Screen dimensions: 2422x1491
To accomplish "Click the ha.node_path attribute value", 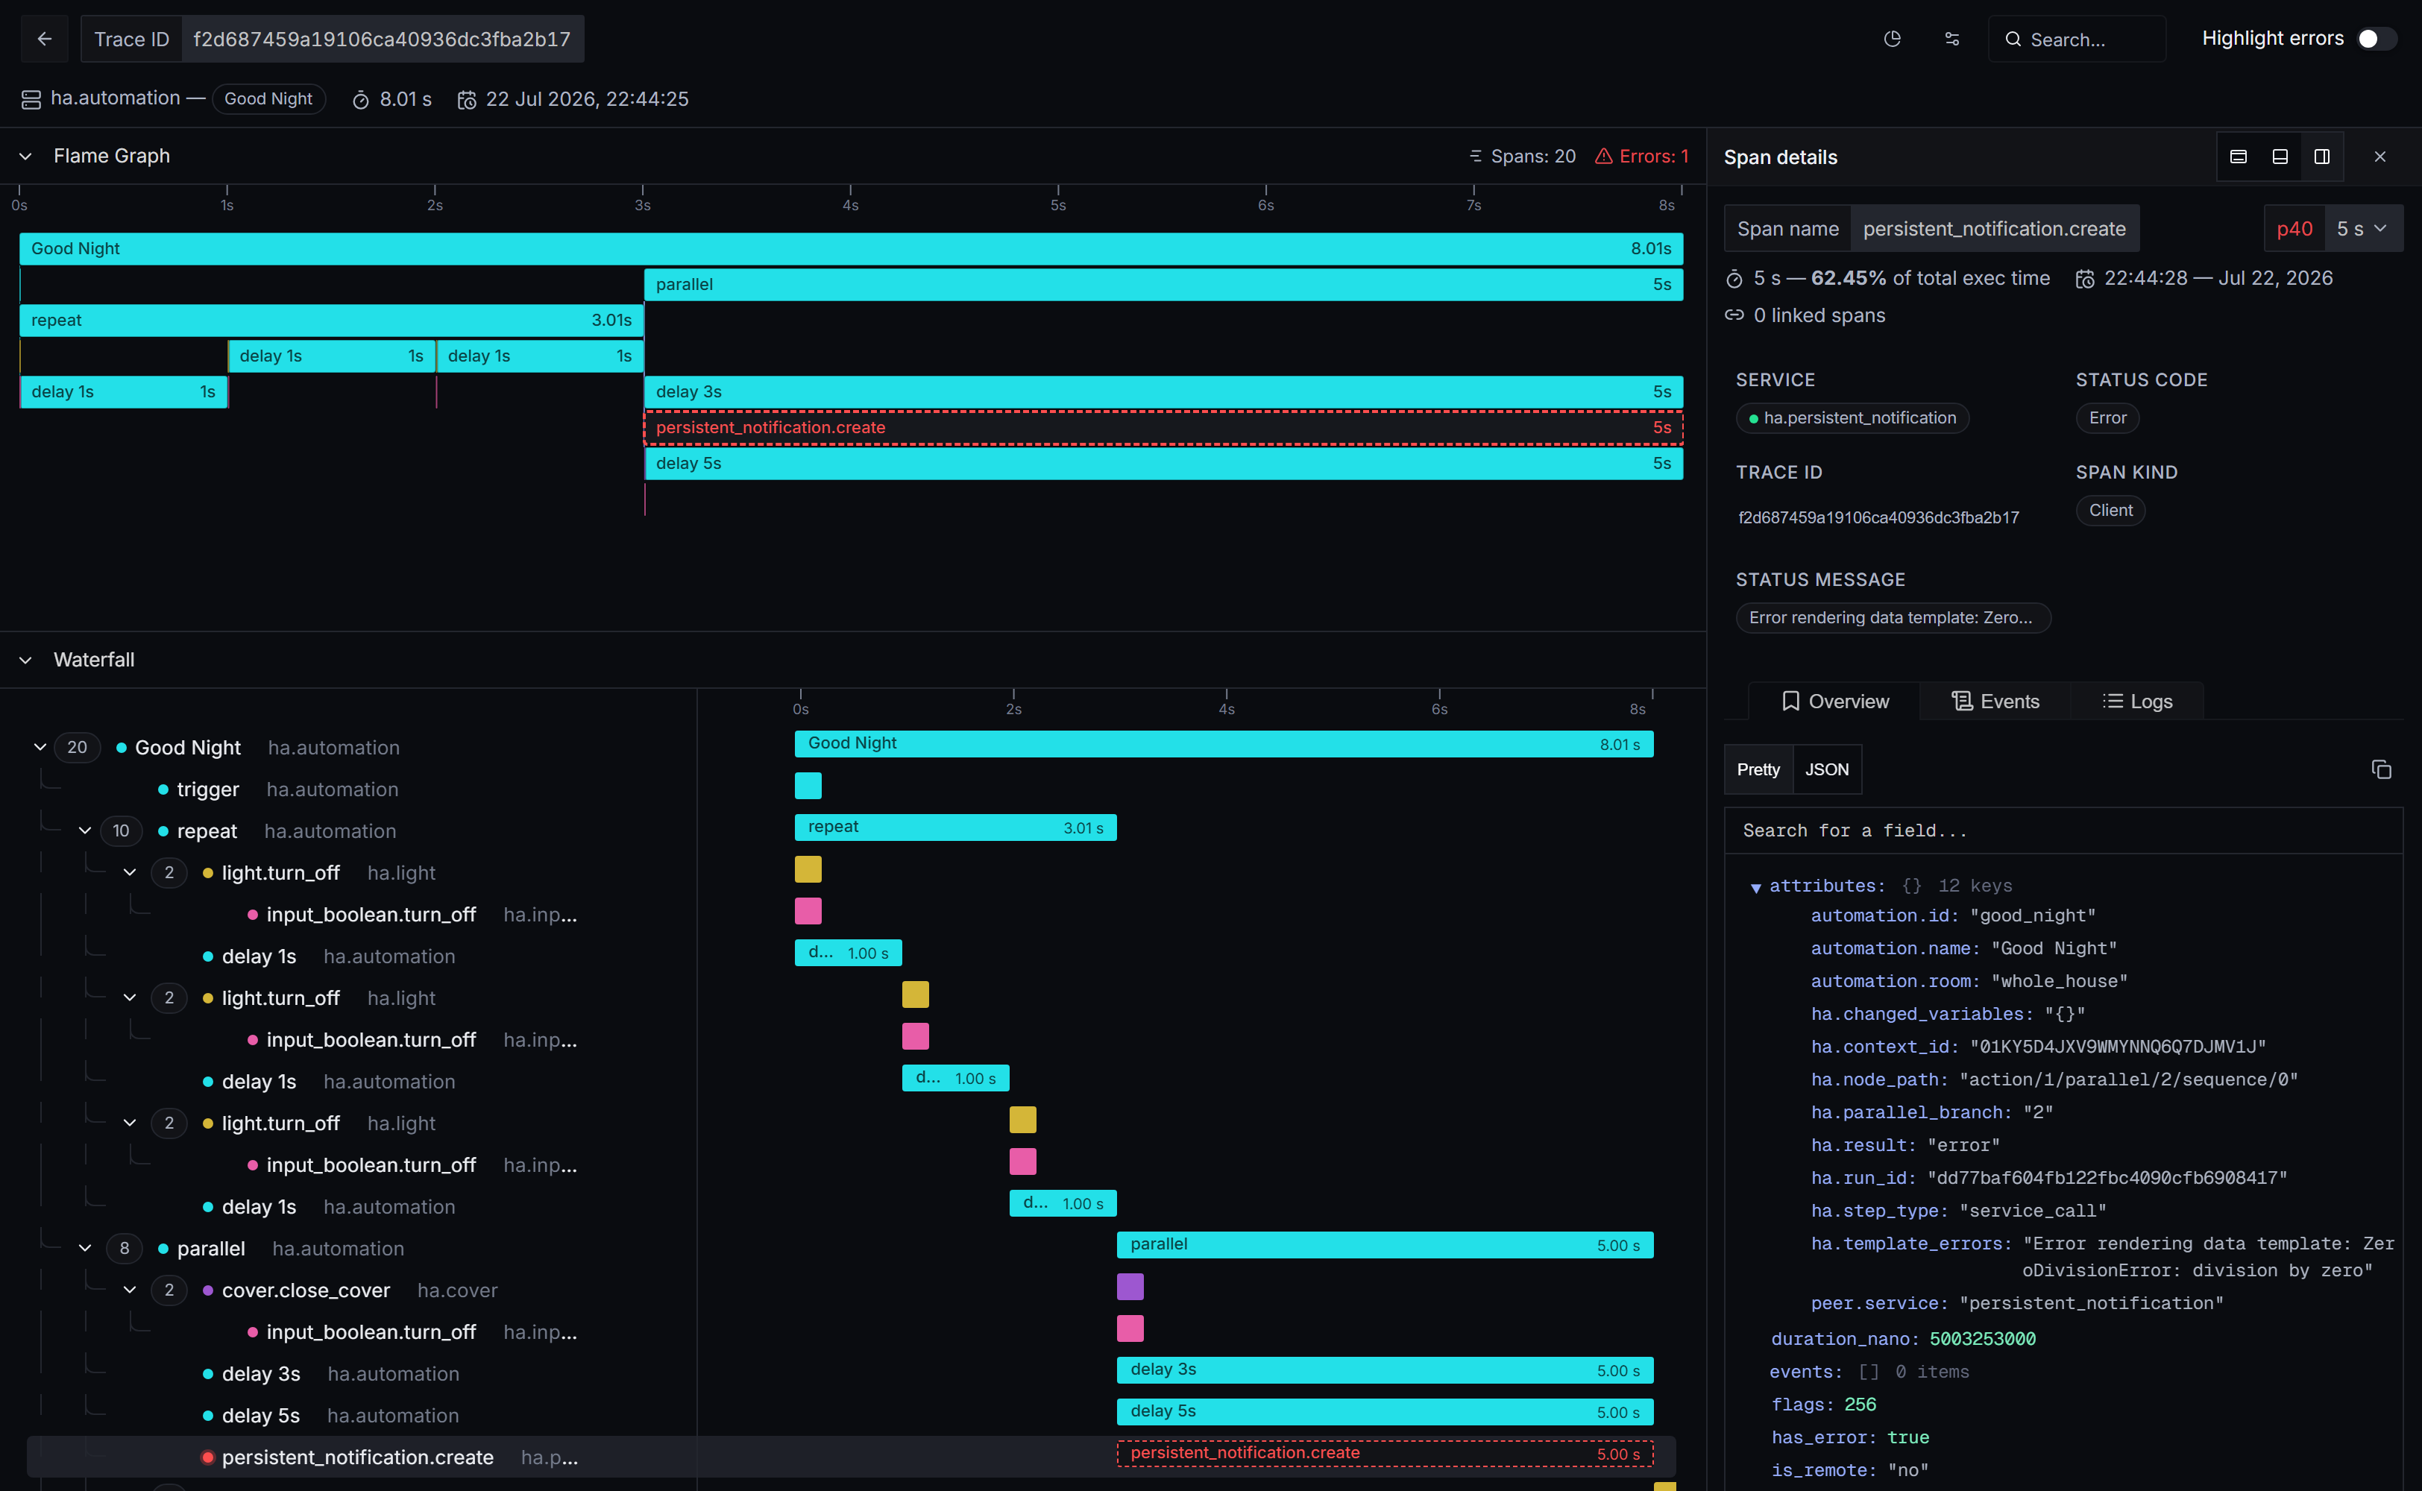I will 2129,1079.
